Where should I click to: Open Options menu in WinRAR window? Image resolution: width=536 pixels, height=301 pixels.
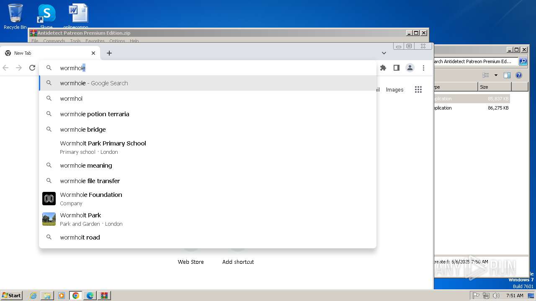tap(117, 41)
